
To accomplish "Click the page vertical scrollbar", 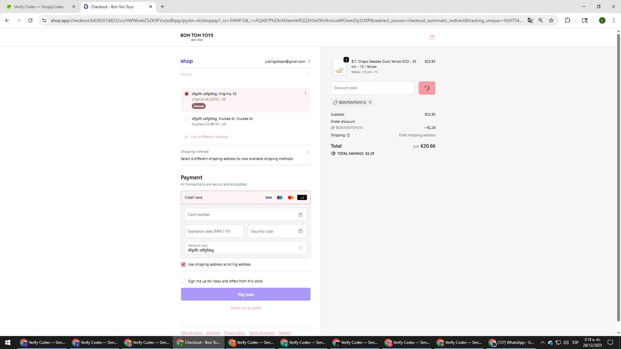I will point(619,178).
